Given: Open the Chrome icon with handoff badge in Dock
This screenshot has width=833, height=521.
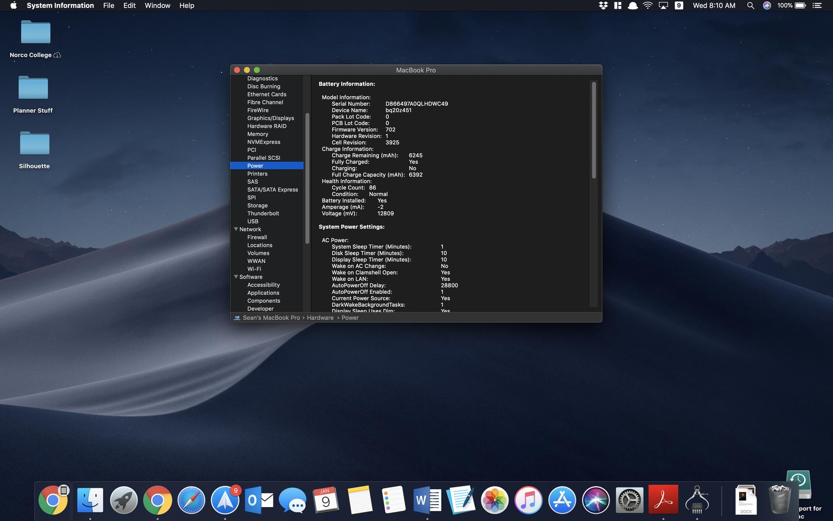Looking at the screenshot, I should point(53,500).
